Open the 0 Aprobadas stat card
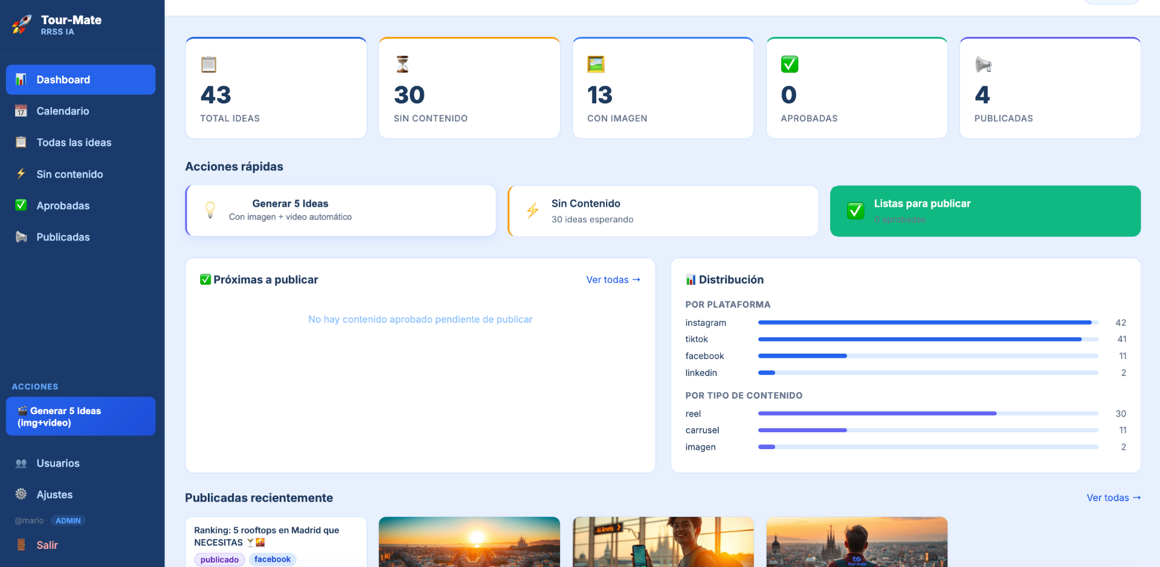The image size is (1160, 567). pyautogui.click(x=857, y=88)
